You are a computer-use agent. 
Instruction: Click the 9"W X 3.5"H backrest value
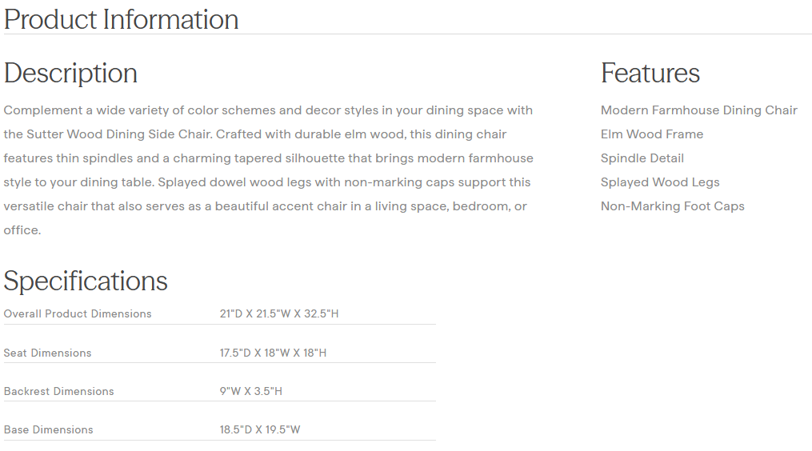250,391
